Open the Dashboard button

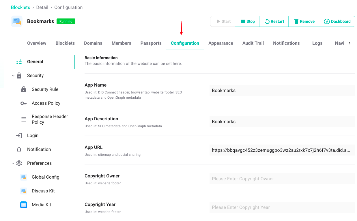(x=337, y=21)
